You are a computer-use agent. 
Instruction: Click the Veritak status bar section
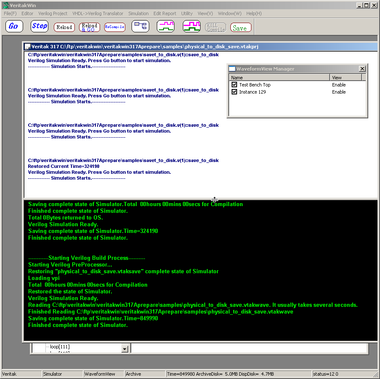(x=21, y=374)
